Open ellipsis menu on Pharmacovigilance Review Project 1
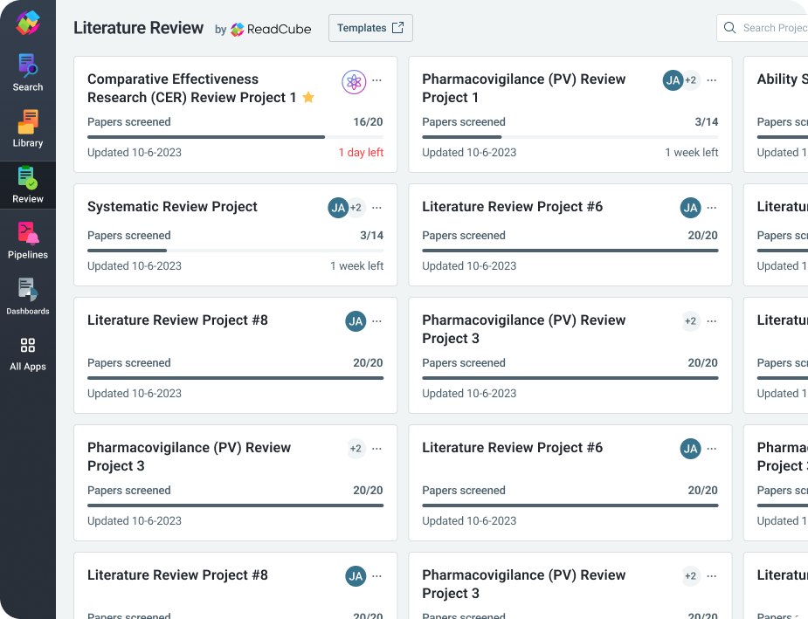The height and width of the screenshot is (619, 808). click(712, 80)
